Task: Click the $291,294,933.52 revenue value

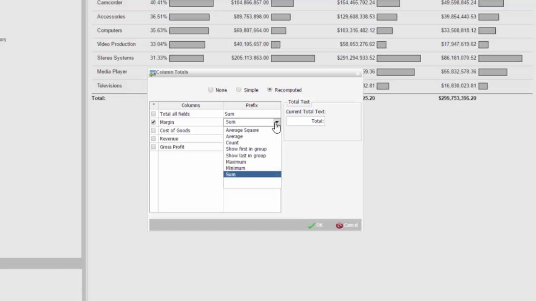Action: (356, 58)
